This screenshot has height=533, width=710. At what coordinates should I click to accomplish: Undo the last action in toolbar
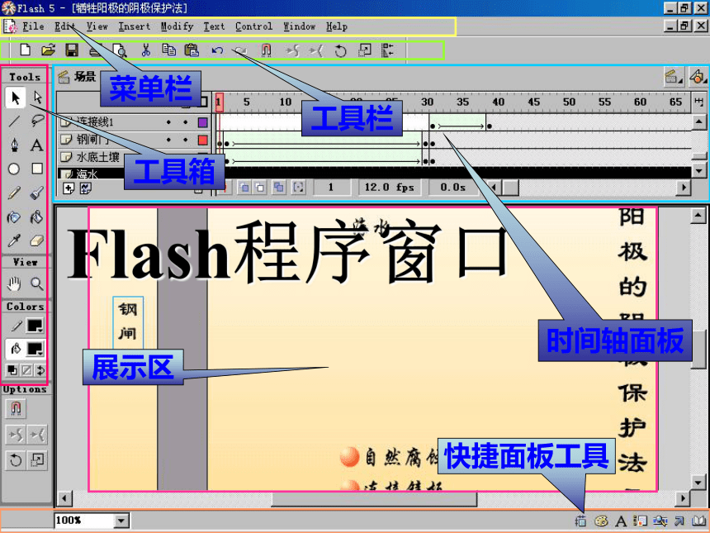click(x=217, y=50)
